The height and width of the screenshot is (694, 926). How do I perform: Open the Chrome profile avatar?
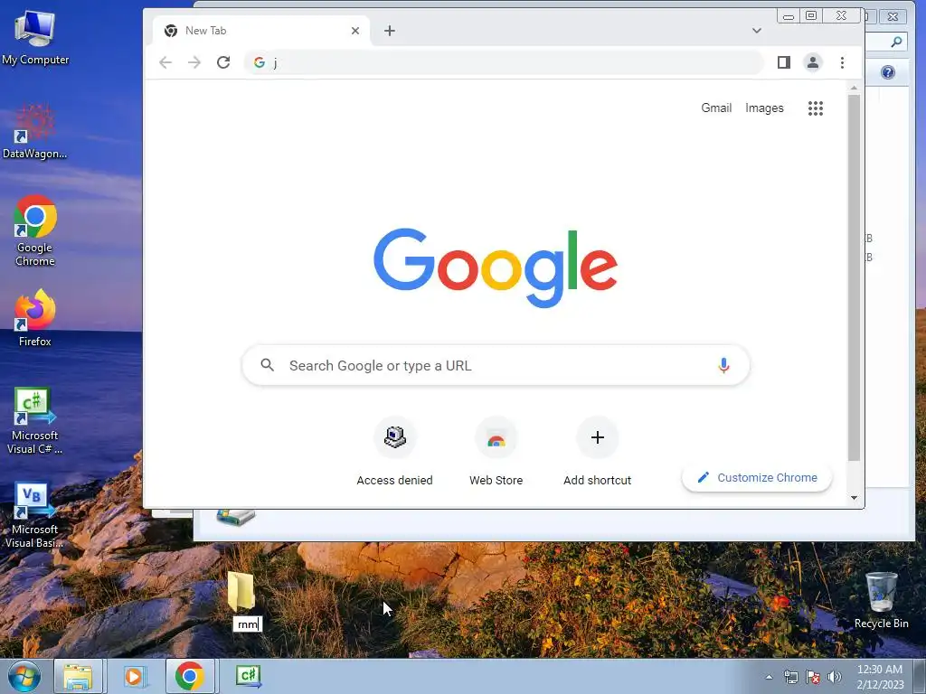tap(813, 62)
